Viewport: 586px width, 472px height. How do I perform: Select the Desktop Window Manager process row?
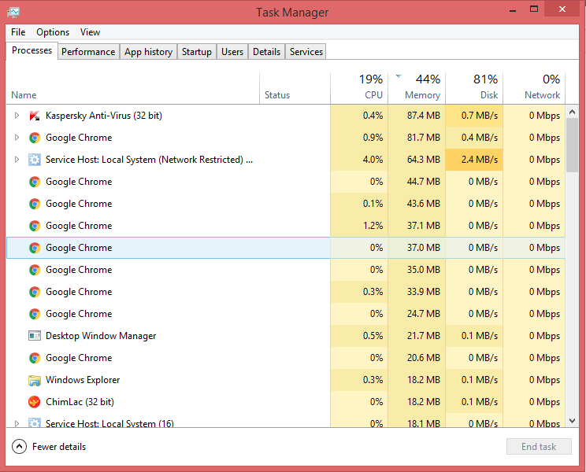(x=101, y=336)
